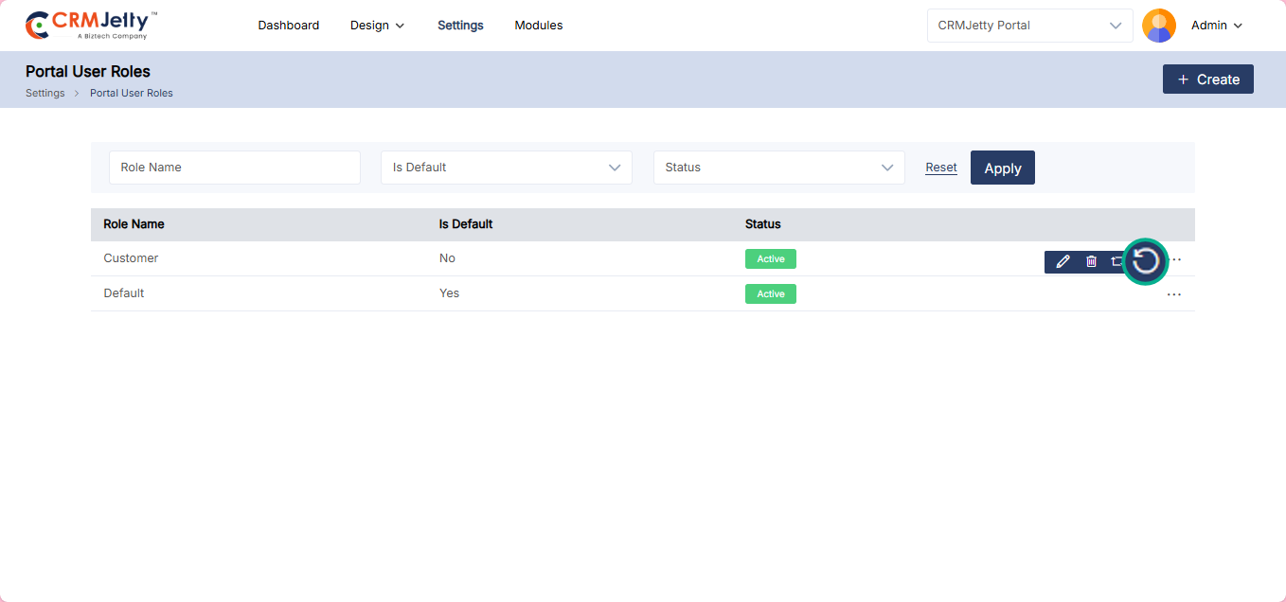
Task: Click the Reset filter link
Action: 940,168
